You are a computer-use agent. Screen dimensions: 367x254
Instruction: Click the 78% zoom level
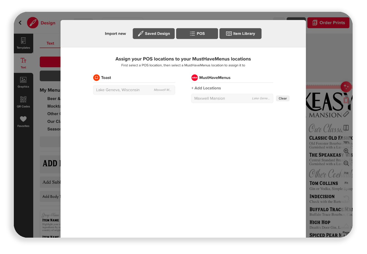click(x=346, y=143)
